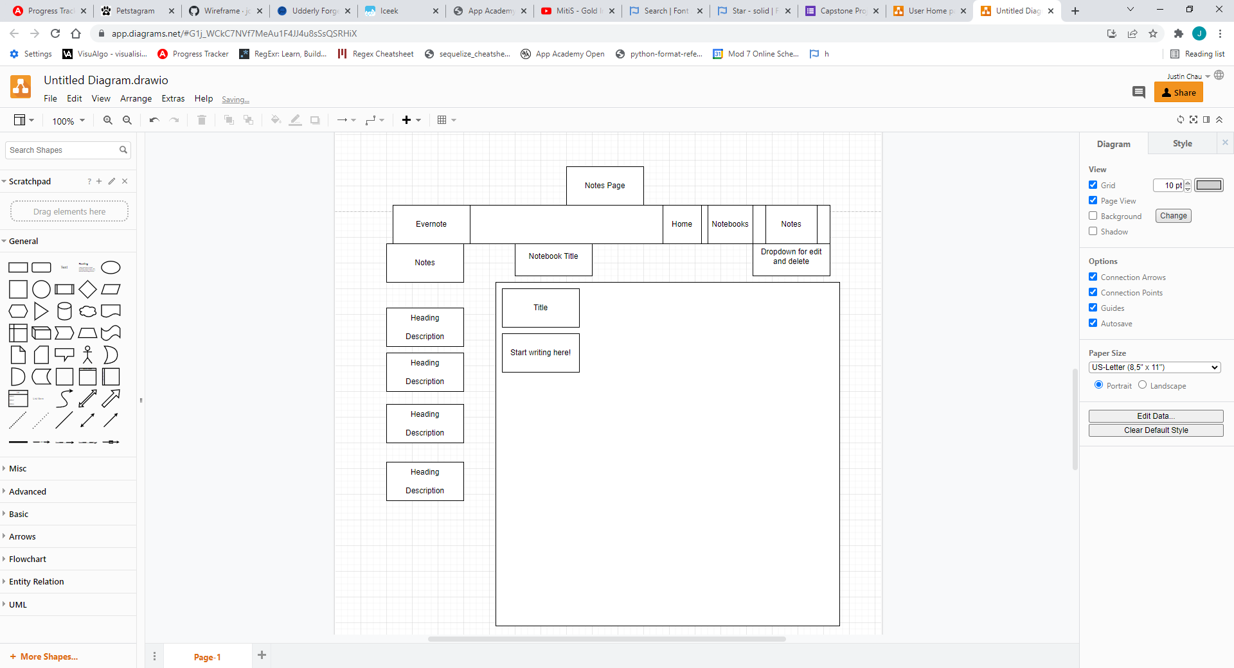The image size is (1234, 668).
Task: Open the Extras menu
Action: [x=172, y=98]
